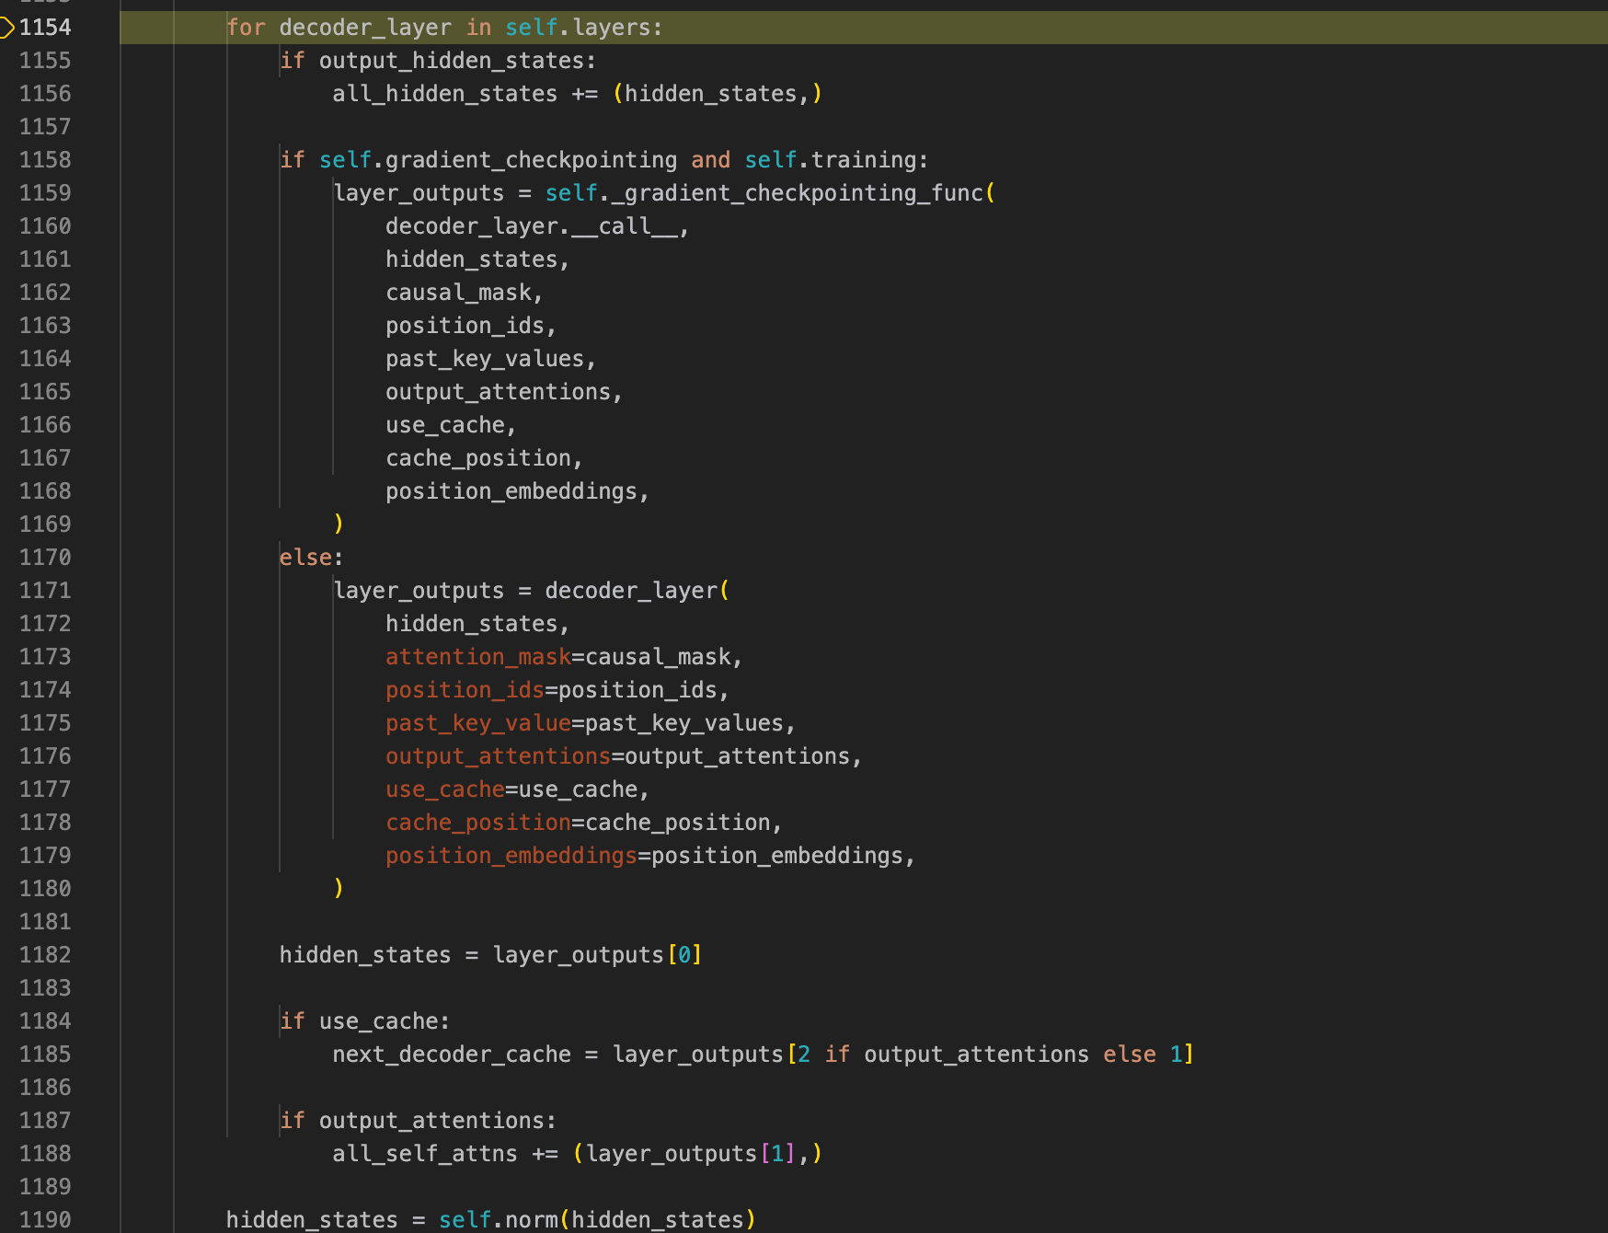
Task: Click gradient_checkpointing attribute on line 1158
Action: [x=531, y=160]
